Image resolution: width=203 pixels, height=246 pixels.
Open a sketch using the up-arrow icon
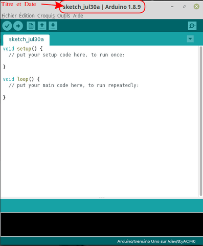pos(42,26)
